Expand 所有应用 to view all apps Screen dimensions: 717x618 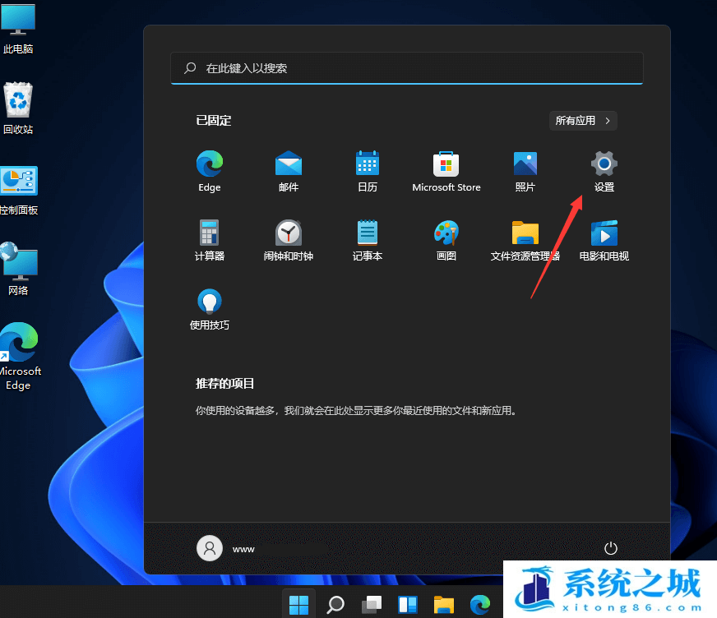pos(582,120)
